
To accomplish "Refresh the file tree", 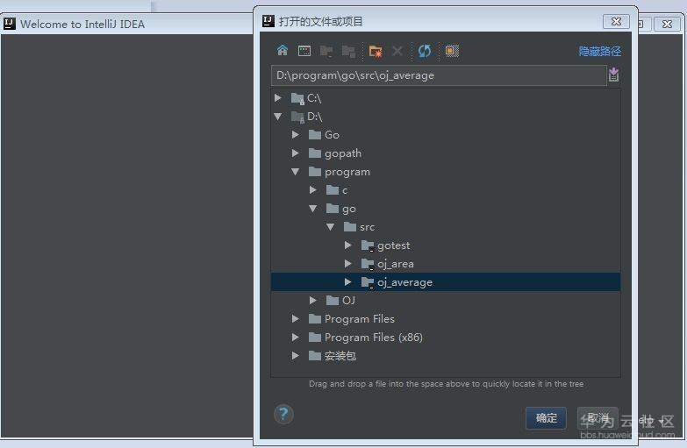I will point(425,51).
